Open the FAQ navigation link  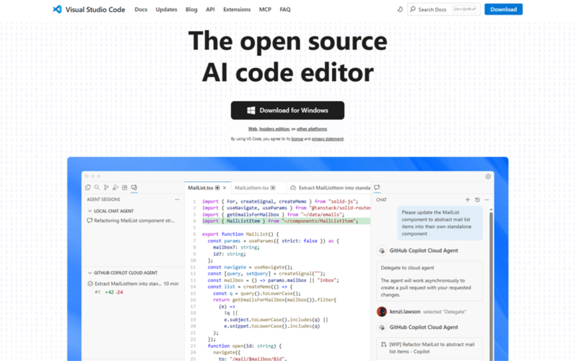click(285, 9)
